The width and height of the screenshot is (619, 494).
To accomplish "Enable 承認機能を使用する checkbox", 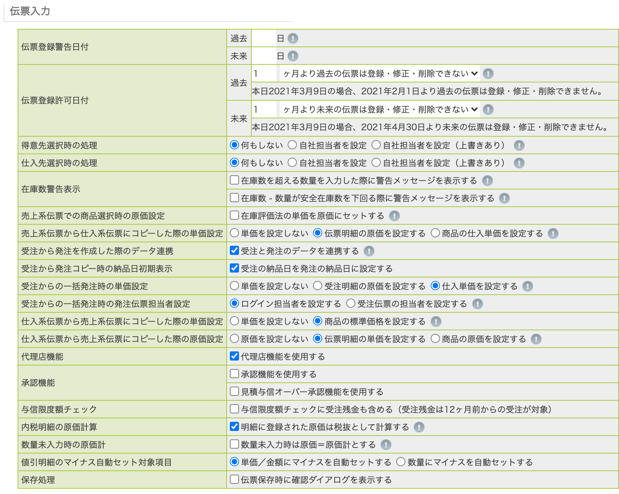I will point(234,374).
